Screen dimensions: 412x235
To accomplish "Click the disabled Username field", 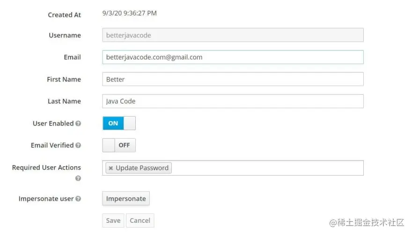I will click(x=233, y=35).
